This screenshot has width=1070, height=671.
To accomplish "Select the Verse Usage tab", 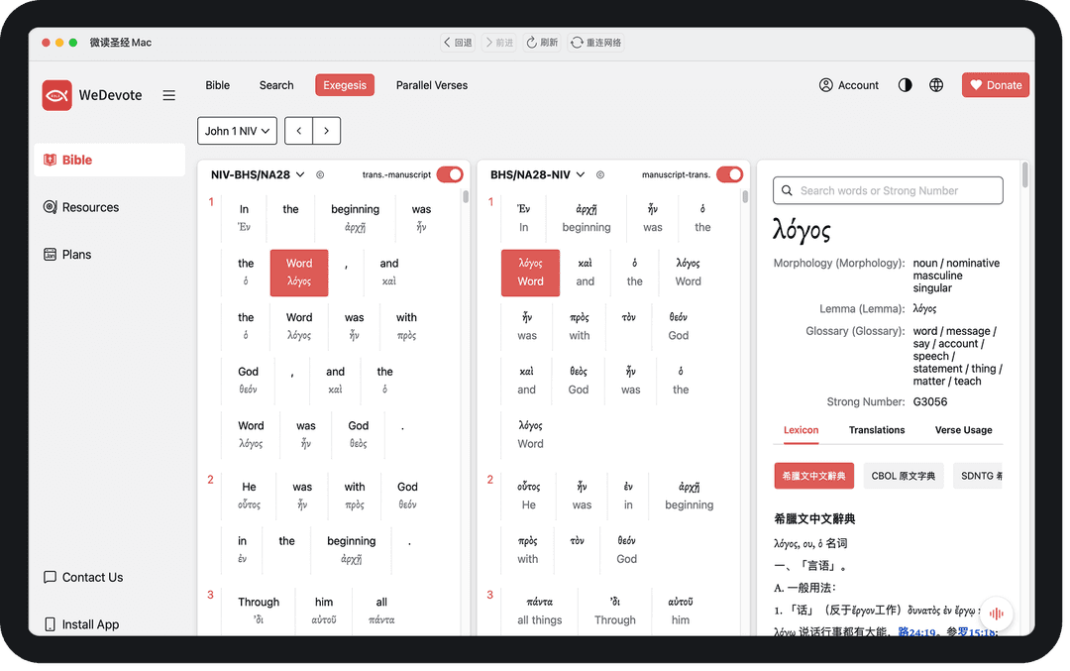I will (x=963, y=430).
